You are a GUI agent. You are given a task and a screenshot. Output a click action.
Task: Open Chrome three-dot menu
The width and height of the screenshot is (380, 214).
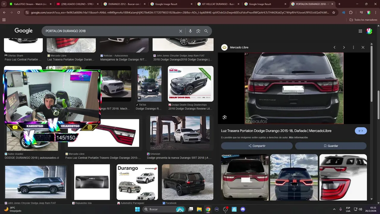376,12
